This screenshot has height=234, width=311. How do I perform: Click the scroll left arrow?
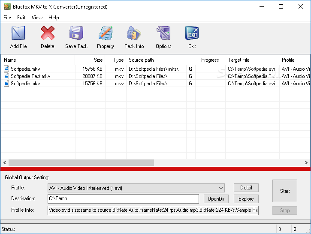coord(5,163)
